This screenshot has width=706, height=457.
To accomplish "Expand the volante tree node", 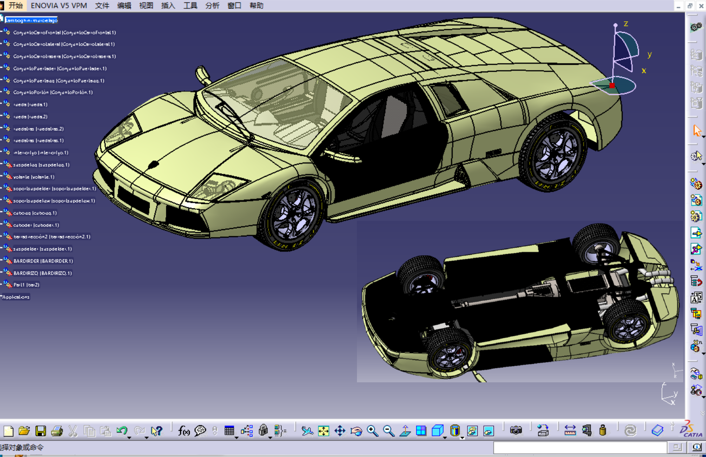I will click(1, 175).
